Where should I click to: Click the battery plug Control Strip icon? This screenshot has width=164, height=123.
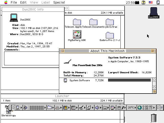tap(26, 108)
